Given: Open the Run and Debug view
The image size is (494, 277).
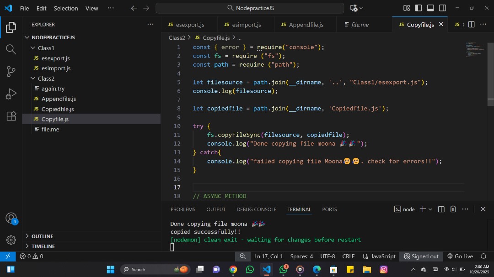Looking at the screenshot, I should click(11, 94).
